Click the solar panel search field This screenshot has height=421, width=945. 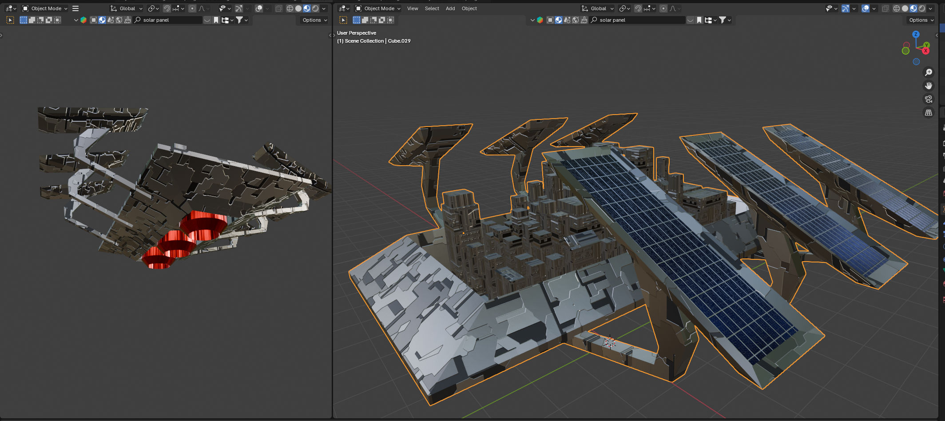click(x=637, y=20)
